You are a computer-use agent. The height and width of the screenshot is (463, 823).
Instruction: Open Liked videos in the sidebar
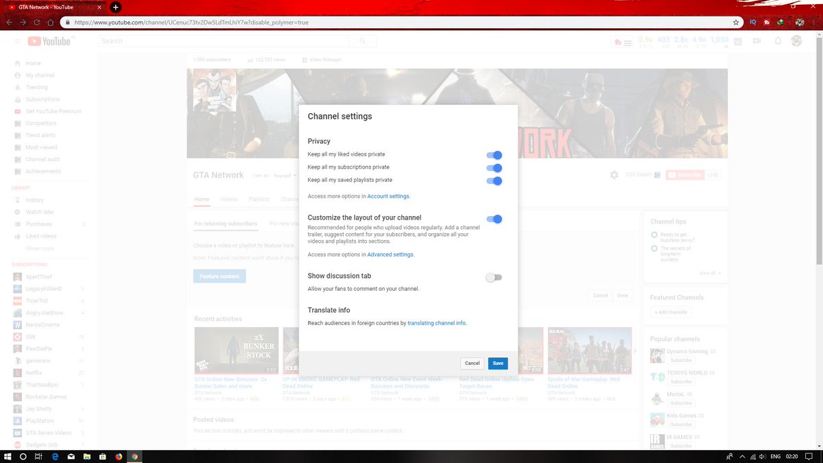41,236
